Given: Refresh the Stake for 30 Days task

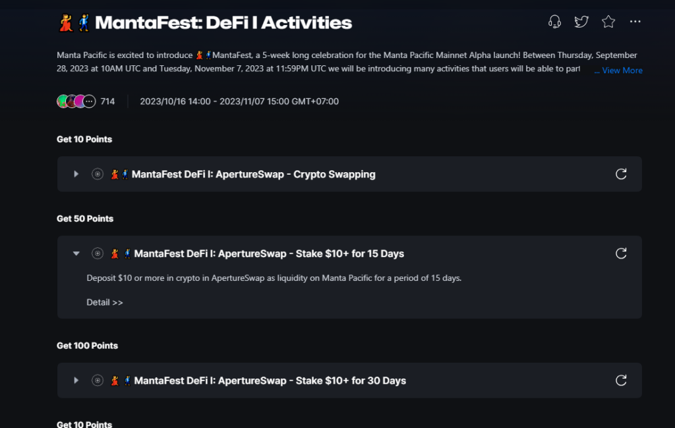Looking at the screenshot, I should click(x=621, y=381).
